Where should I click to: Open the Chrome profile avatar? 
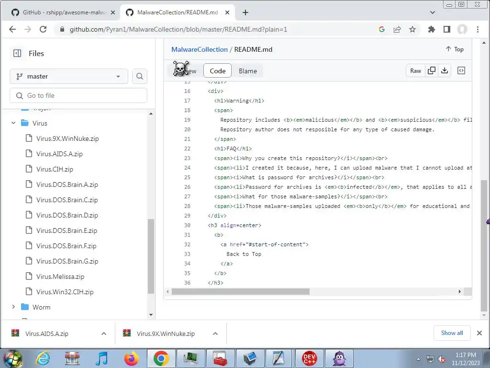(462, 29)
